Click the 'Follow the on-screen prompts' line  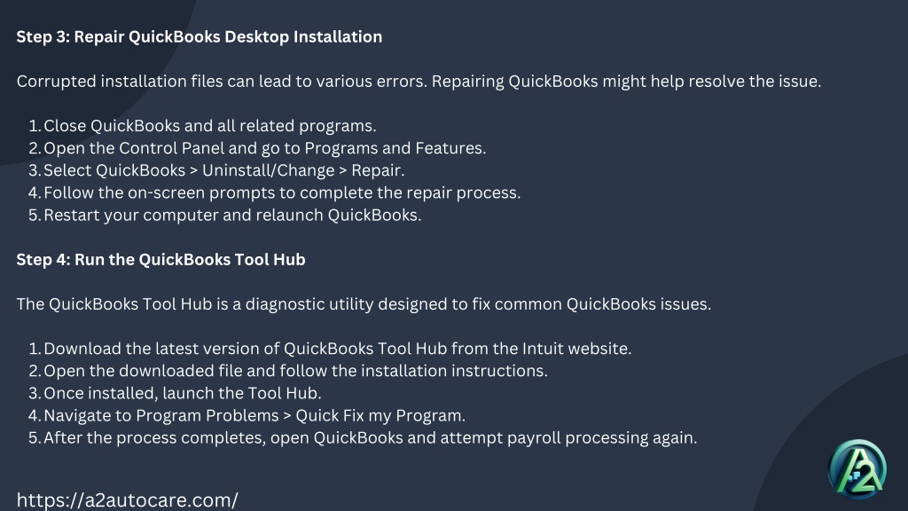click(275, 193)
